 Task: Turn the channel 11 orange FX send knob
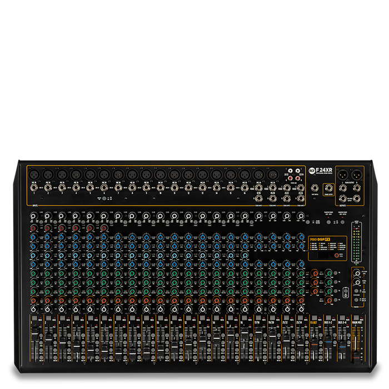point(174,301)
